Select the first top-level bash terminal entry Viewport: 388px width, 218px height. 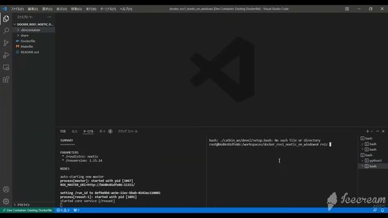pyautogui.click(x=373, y=139)
